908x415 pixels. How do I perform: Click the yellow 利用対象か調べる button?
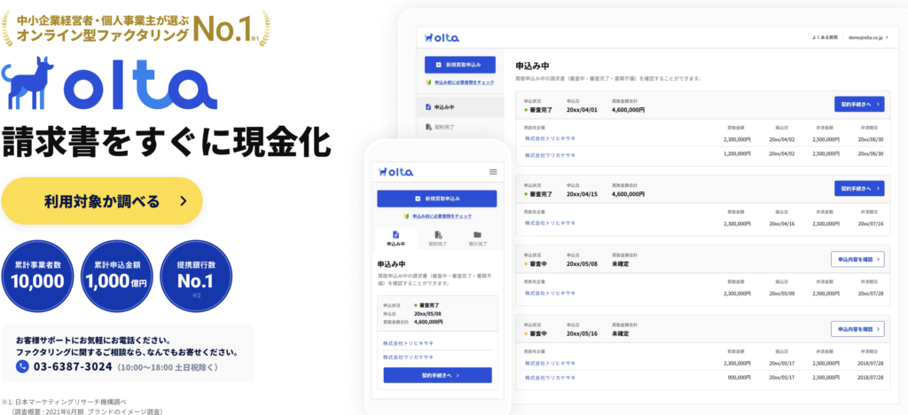pyautogui.click(x=102, y=200)
